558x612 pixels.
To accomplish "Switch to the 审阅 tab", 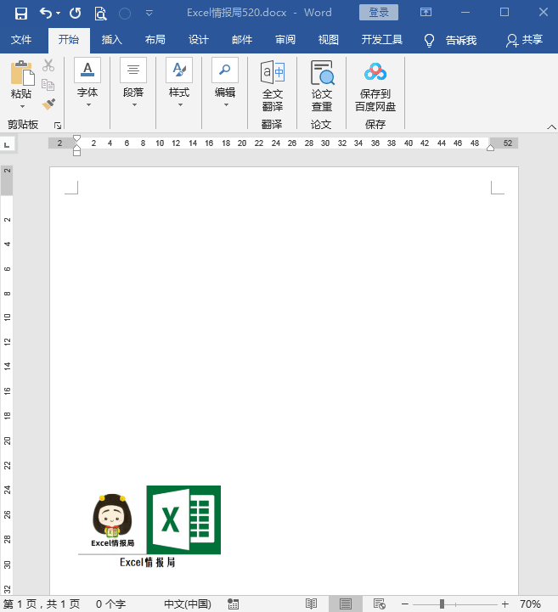I will (285, 40).
